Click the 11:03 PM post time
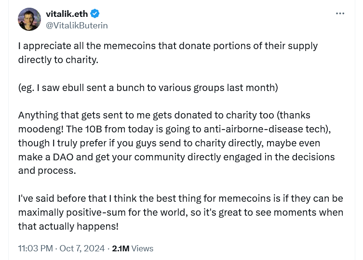Viewport: 363px width, 260px height. point(35,248)
